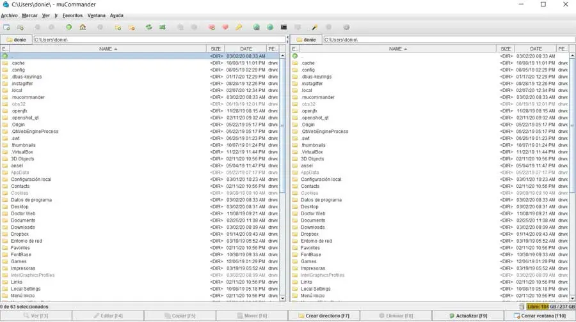Viewport: 576px width, 322px height.
Task: Click the green Set same folder arrow icon
Action: pyautogui.click(x=163, y=27)
